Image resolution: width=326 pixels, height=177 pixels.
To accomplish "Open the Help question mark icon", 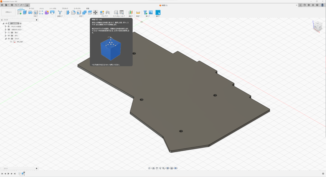I will pyautogui.click(x=317, y=5).
